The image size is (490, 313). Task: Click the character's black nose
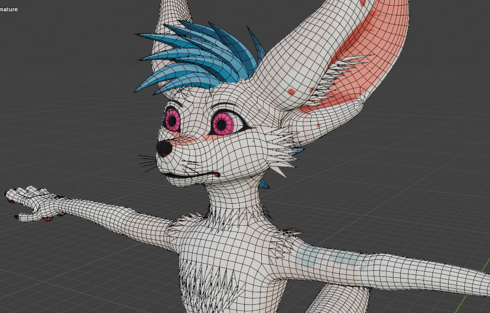(165, 147)
